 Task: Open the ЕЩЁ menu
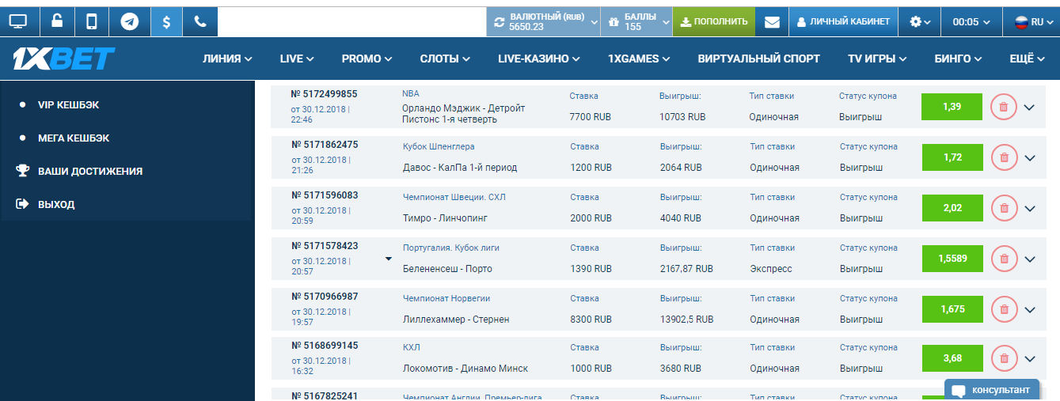click(x=1028, y=59)
